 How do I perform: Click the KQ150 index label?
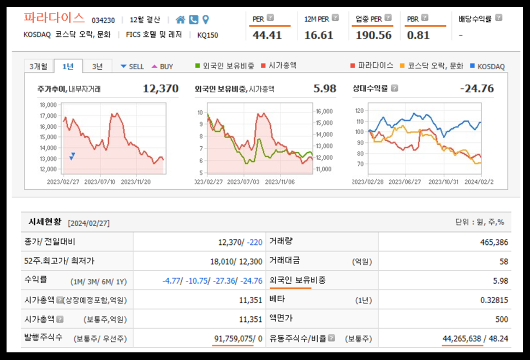pyautogui.click(x=207, y=35)
